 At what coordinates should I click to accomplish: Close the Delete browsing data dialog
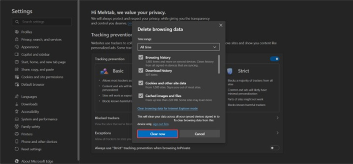tap(221, 25)
